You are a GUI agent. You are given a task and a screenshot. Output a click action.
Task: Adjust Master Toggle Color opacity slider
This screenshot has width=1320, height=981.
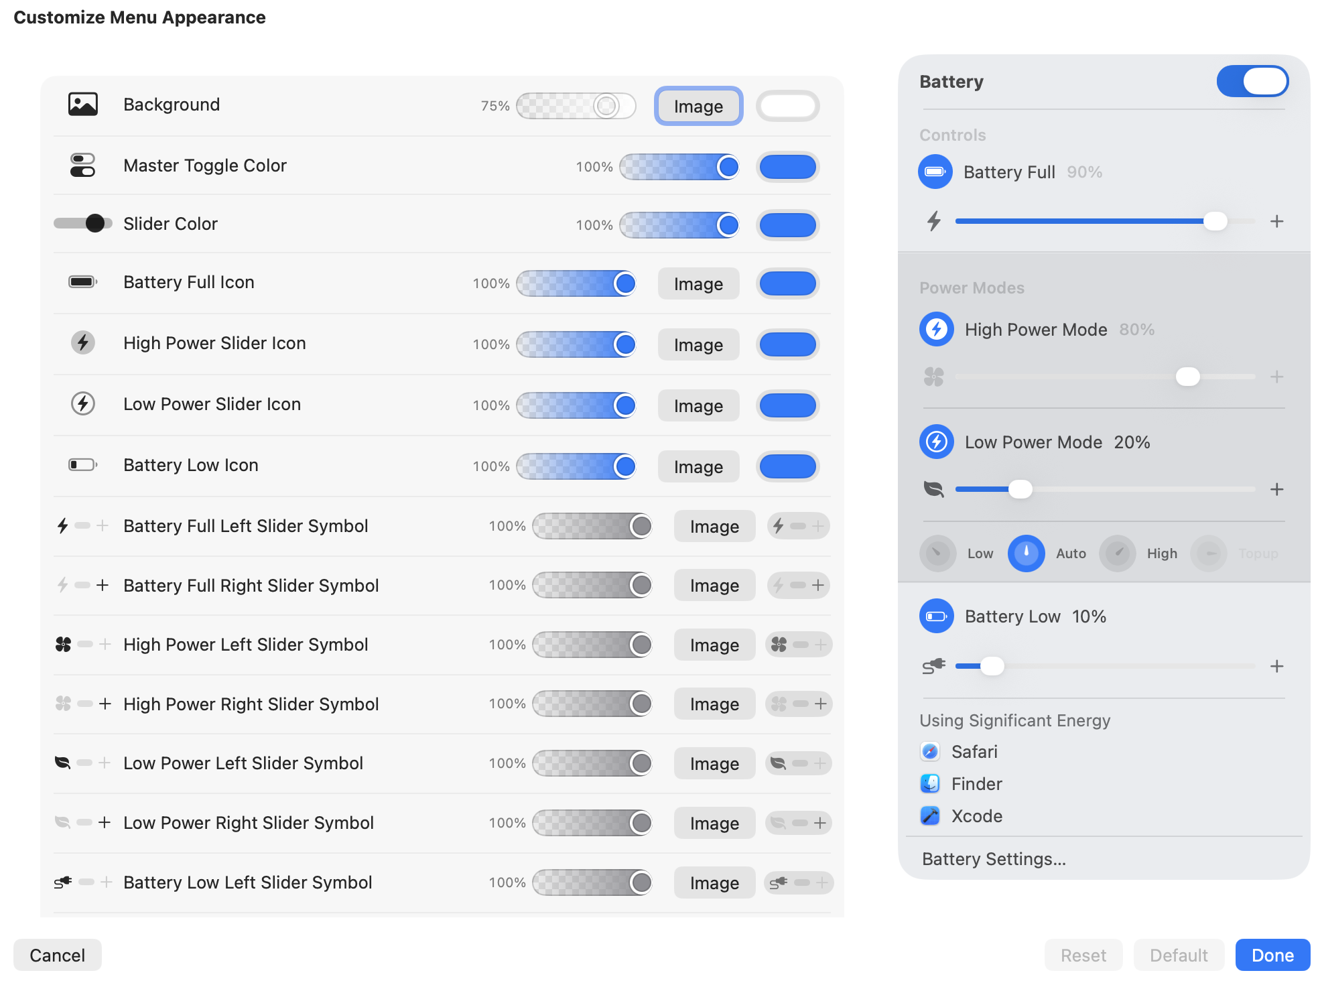tap(679, 166)
